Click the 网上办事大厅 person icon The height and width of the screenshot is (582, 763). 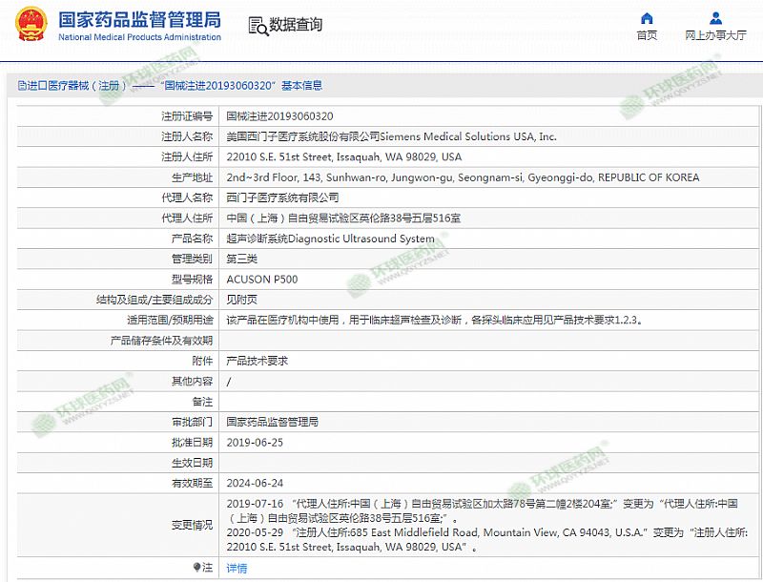[x=715, y=18]
